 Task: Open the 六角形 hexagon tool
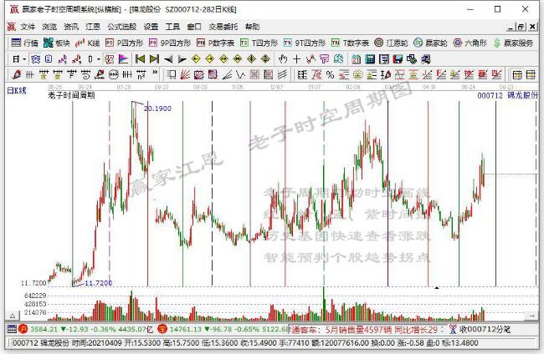(470, 43)
